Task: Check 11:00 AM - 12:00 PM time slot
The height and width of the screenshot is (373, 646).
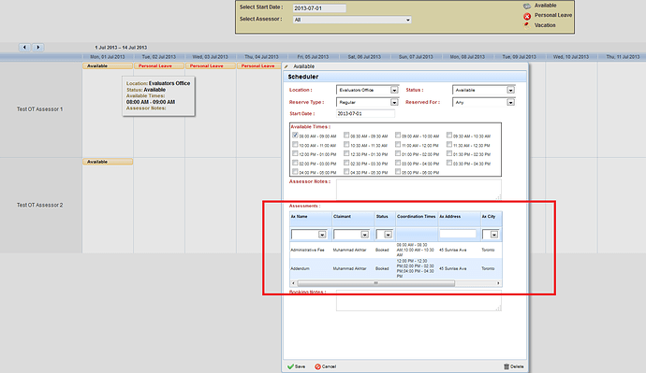Action: [398, 144]
